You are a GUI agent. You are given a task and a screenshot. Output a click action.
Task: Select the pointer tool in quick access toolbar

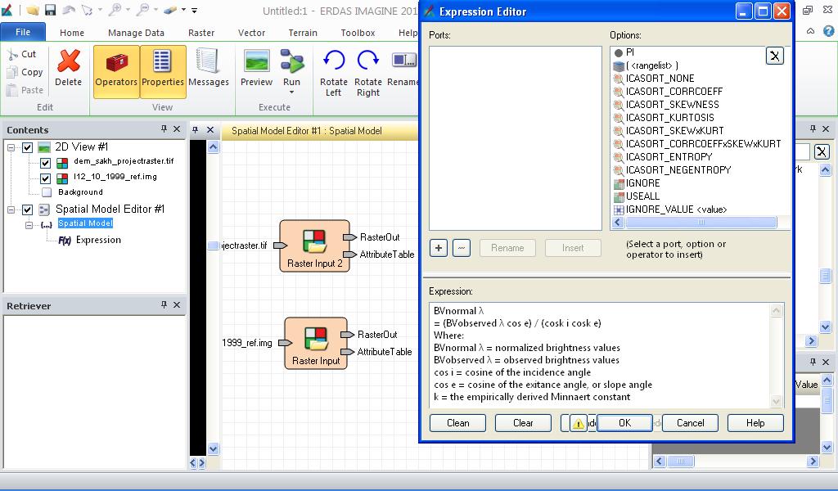pos(87,10)
